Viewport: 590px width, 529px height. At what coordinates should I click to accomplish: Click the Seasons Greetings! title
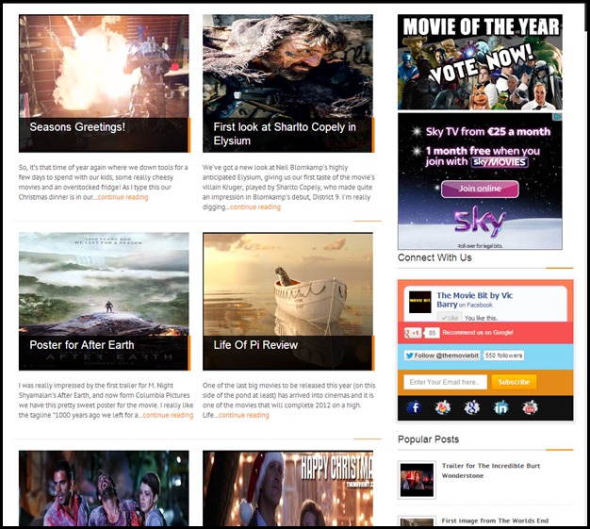(77, 127)
